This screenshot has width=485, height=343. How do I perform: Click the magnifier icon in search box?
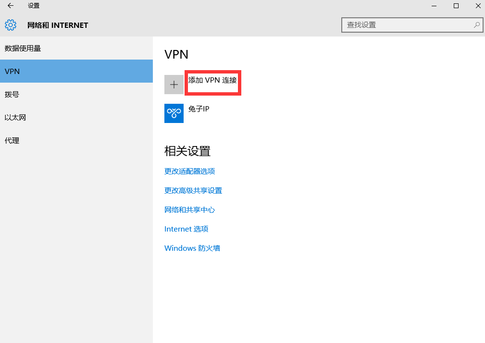point(476,25)
